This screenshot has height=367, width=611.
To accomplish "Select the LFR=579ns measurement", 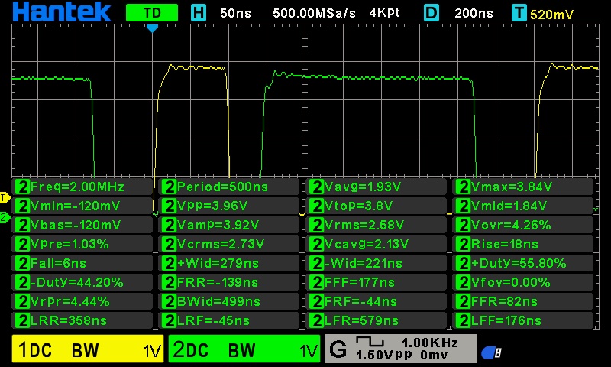I will pyautogui.click(x=377, y=320).
